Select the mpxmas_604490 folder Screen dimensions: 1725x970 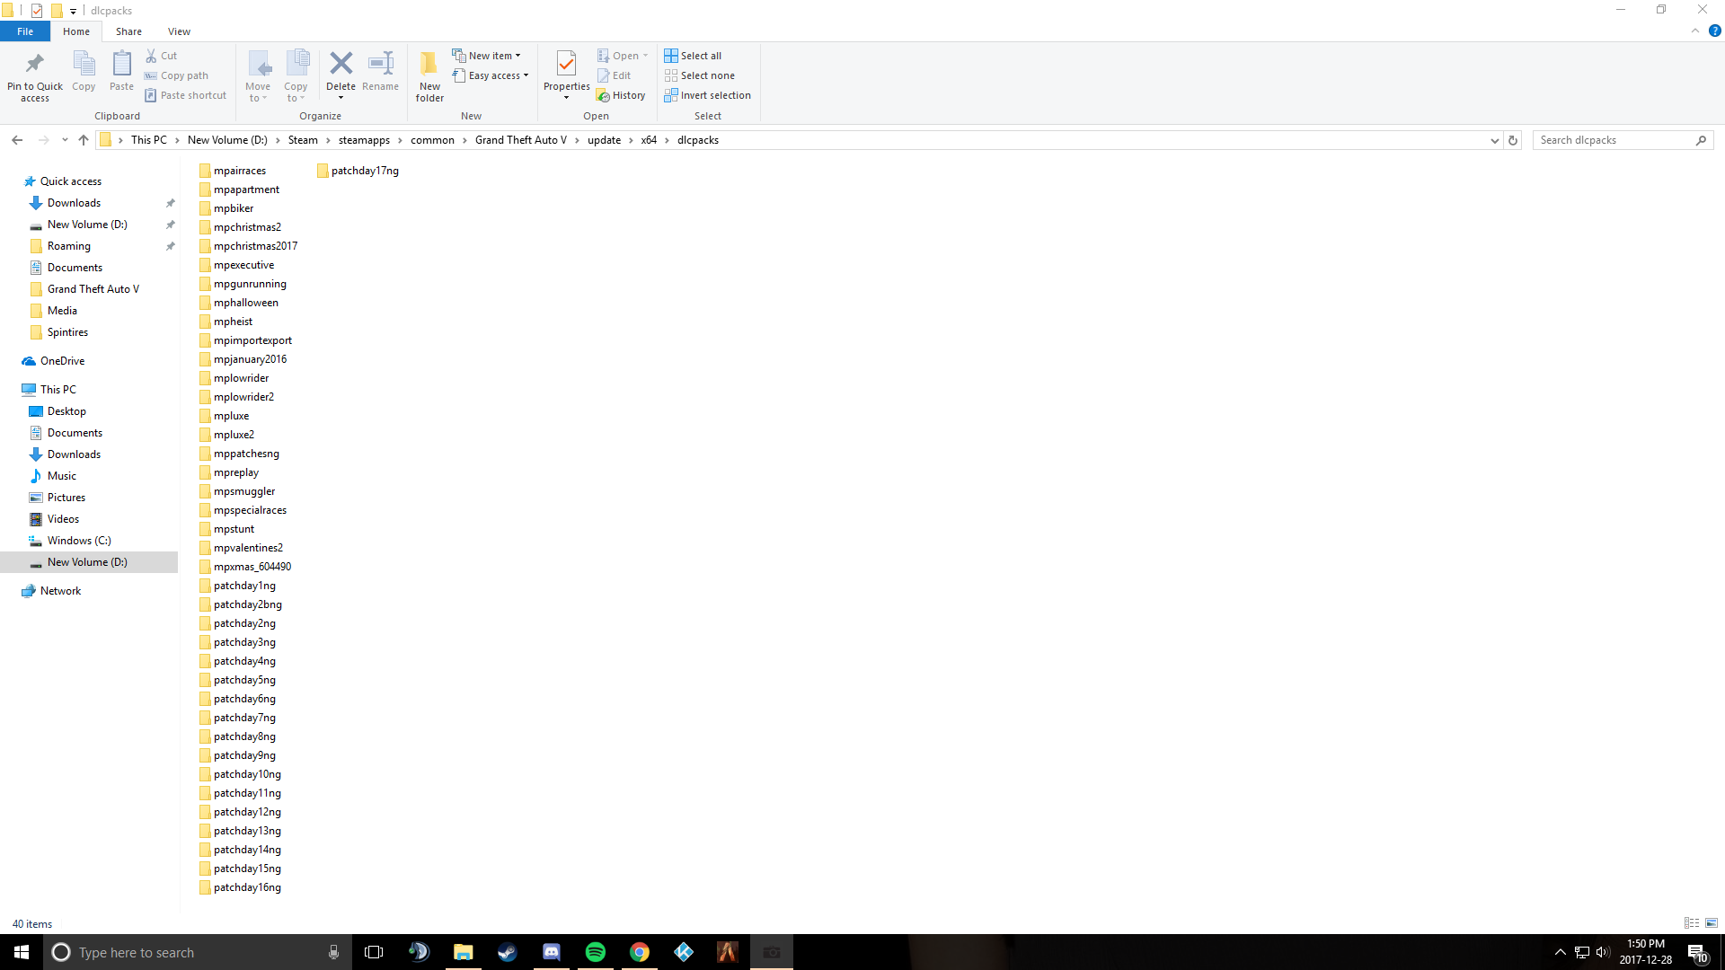pyautogui.click(x=245, y=567)
